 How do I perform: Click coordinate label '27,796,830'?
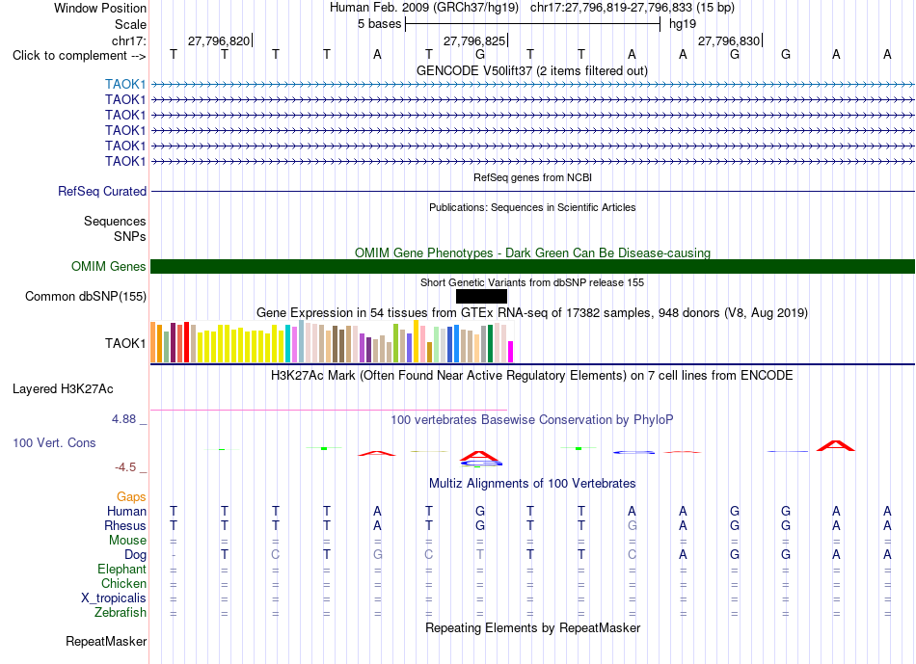tap(729, 40)
